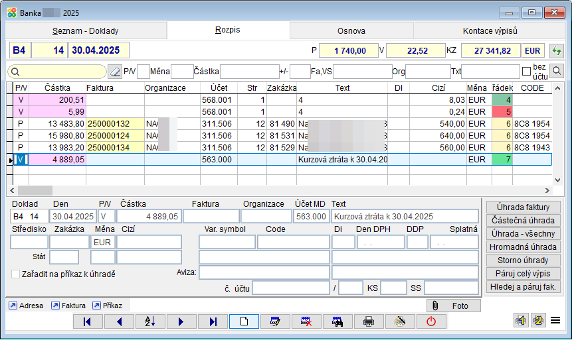This screenshot has width=572, height=340.
Task: Click Hledej a páruj fak. button
Action: point(523,287)
